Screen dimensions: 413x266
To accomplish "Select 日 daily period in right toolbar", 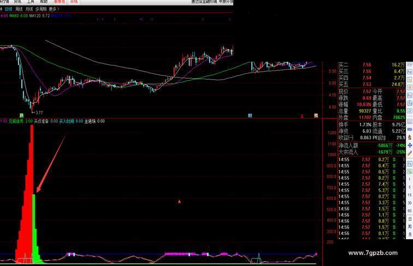I will click(x=410, y=219).
